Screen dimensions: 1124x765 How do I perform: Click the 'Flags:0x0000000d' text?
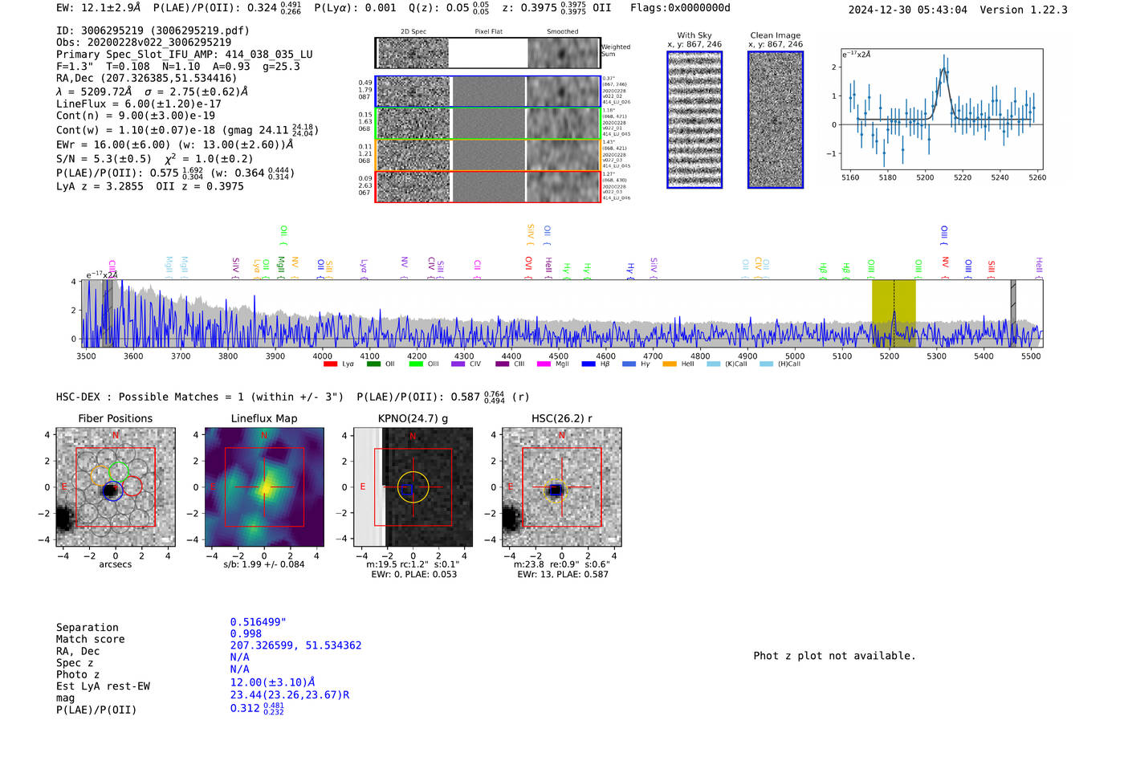pos(681,8)
